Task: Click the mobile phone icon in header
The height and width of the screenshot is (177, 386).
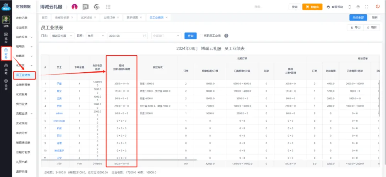Action: point(350,7)
